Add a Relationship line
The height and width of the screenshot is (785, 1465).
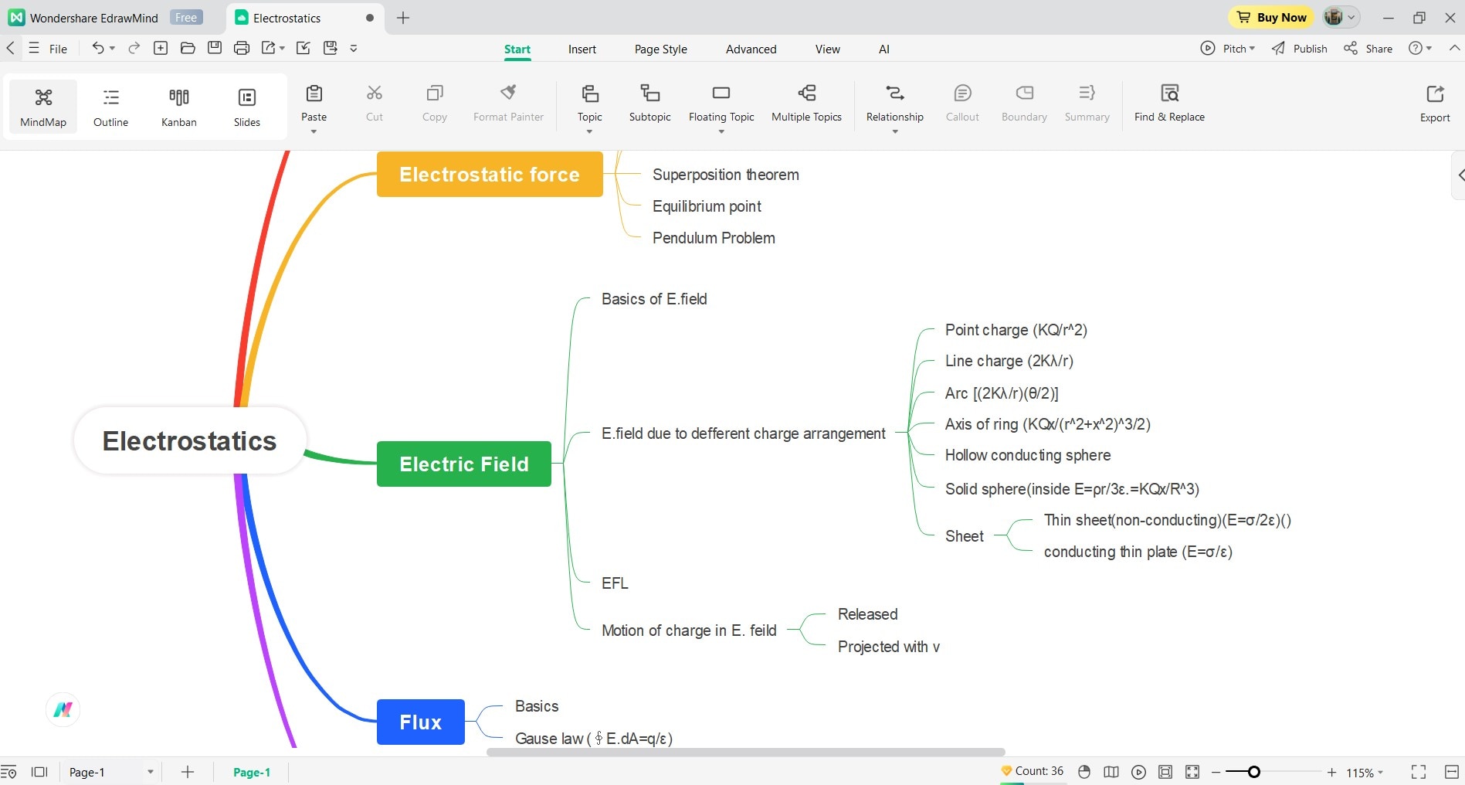(894, 103)
